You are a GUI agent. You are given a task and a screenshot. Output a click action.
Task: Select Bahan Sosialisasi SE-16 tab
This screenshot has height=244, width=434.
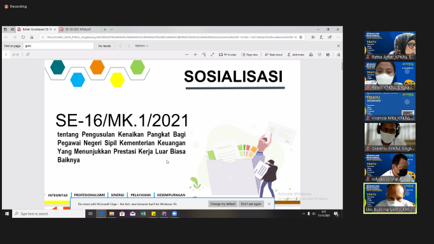36,29
